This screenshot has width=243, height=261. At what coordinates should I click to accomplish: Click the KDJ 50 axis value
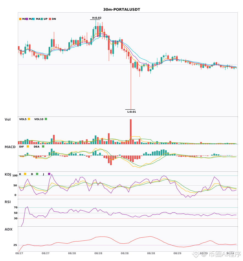click(x=15, y=185)
